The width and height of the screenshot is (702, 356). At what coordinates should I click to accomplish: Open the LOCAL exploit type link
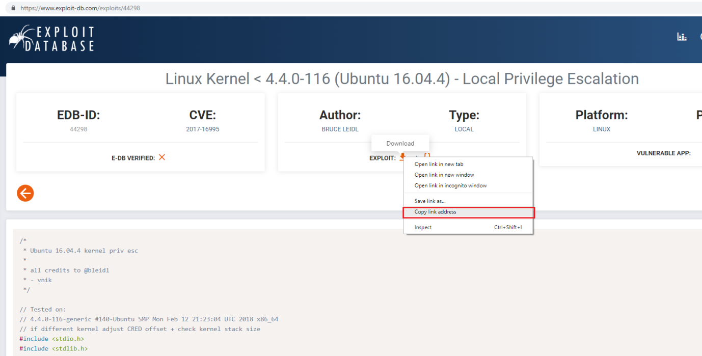(464, 129)
